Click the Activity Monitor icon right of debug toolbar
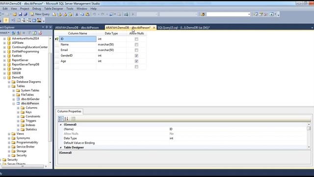314x177 pixels. click(x=126, y=14)
